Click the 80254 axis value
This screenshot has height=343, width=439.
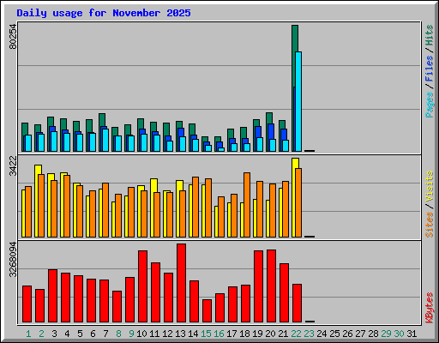coord(13,36)
